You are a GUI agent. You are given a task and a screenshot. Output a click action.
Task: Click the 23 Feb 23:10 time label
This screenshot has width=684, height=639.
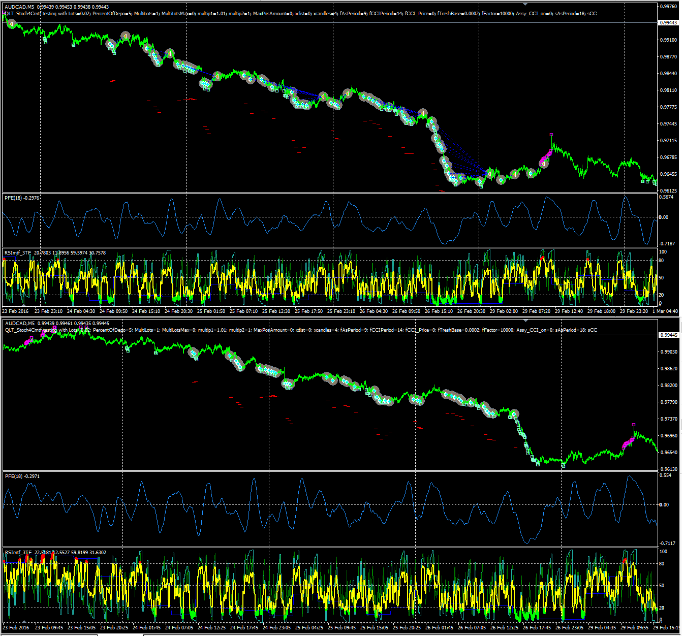tap(48, 311)
